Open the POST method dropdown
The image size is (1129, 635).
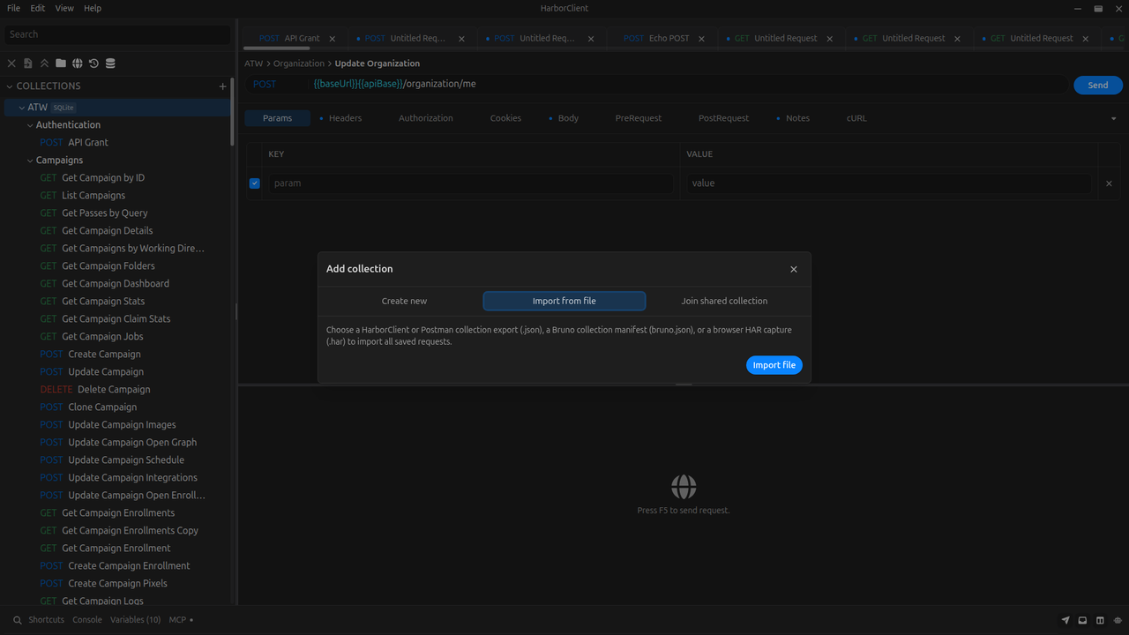275,85
